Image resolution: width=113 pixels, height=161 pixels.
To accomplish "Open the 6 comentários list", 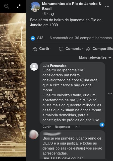I will 61,38.
